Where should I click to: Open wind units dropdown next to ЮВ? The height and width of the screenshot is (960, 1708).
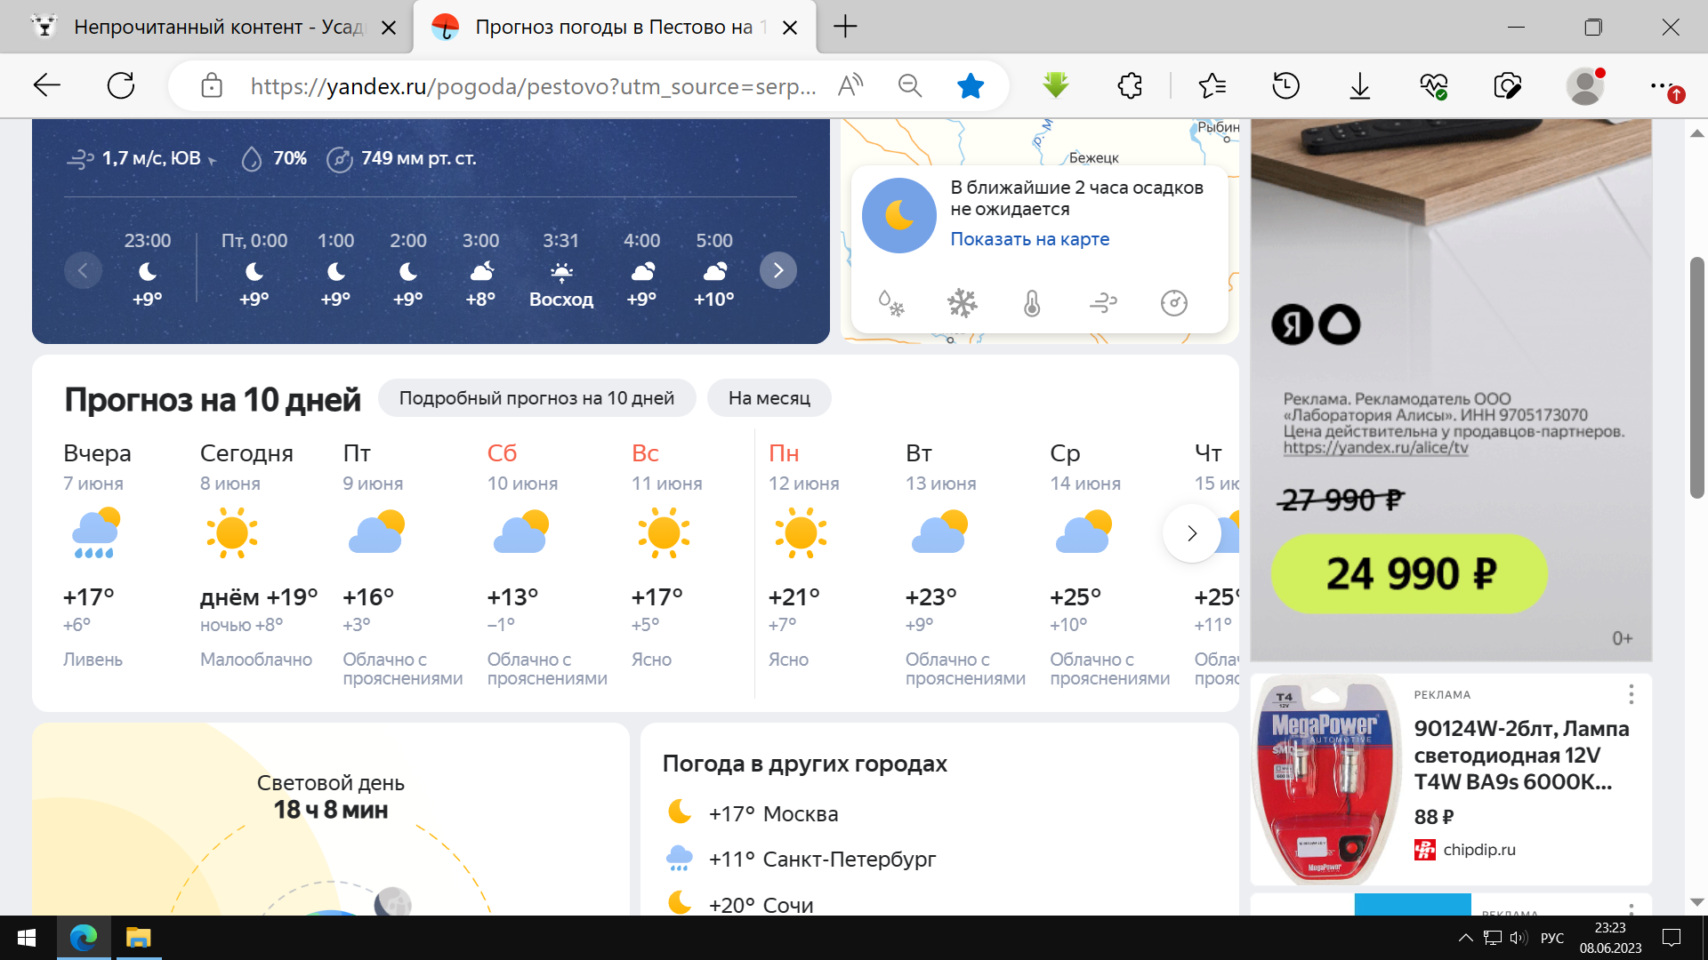pyautogui.click(x=212, y=161)
